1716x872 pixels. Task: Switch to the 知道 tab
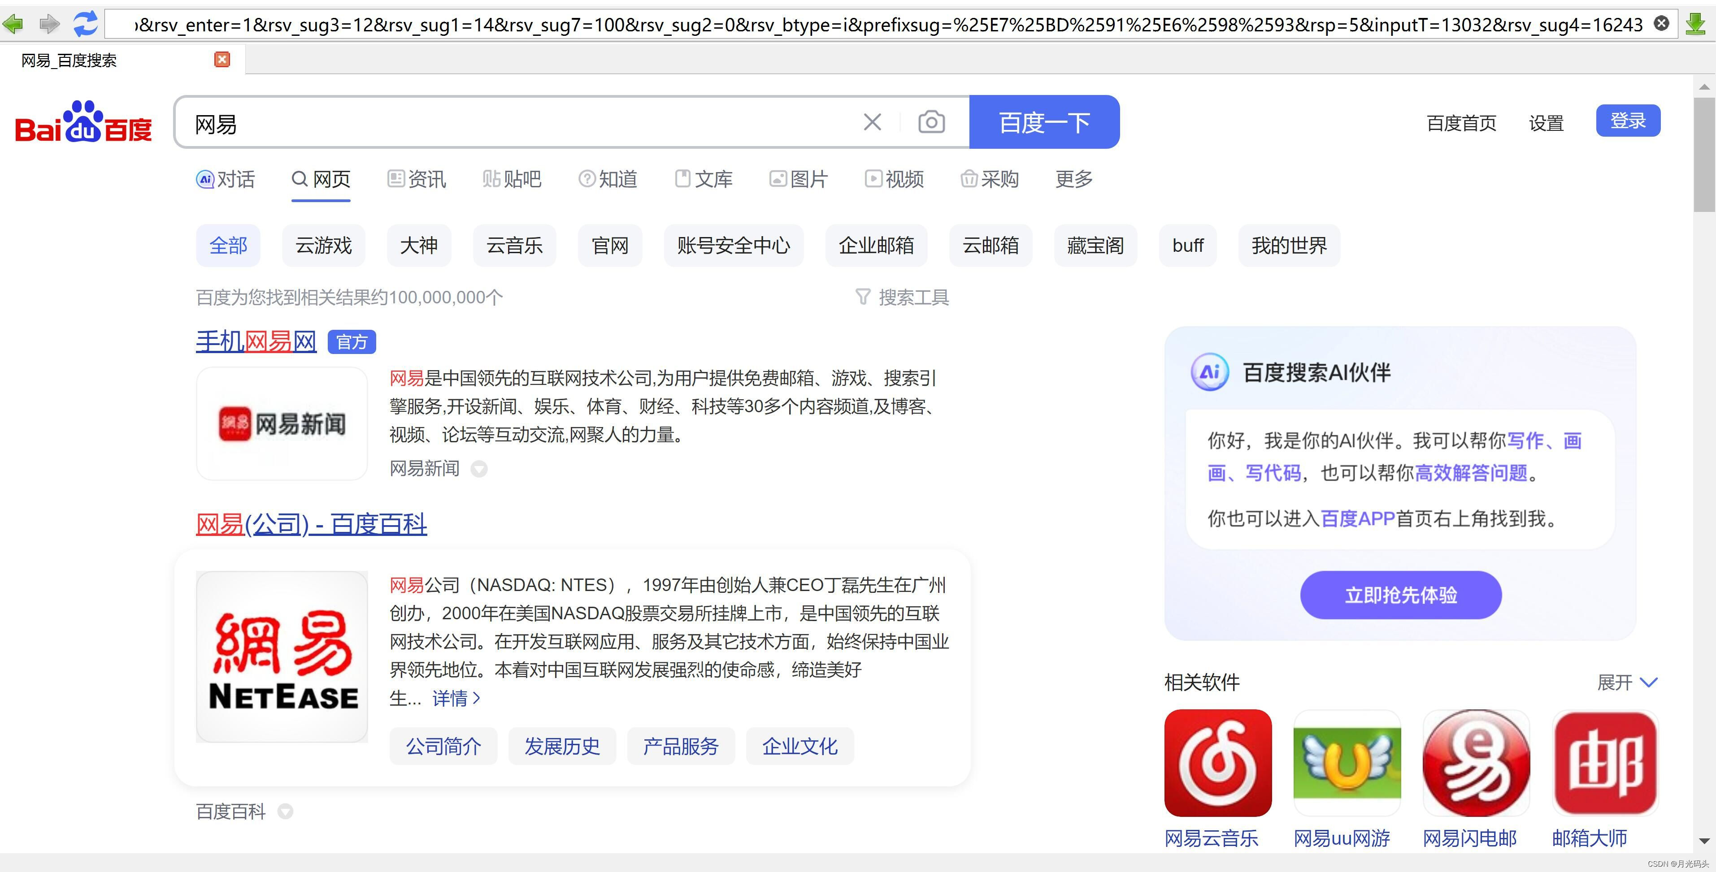pyautogui.click(x=608, y=179)
